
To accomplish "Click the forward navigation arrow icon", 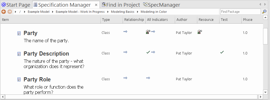I will coord(10,12).
